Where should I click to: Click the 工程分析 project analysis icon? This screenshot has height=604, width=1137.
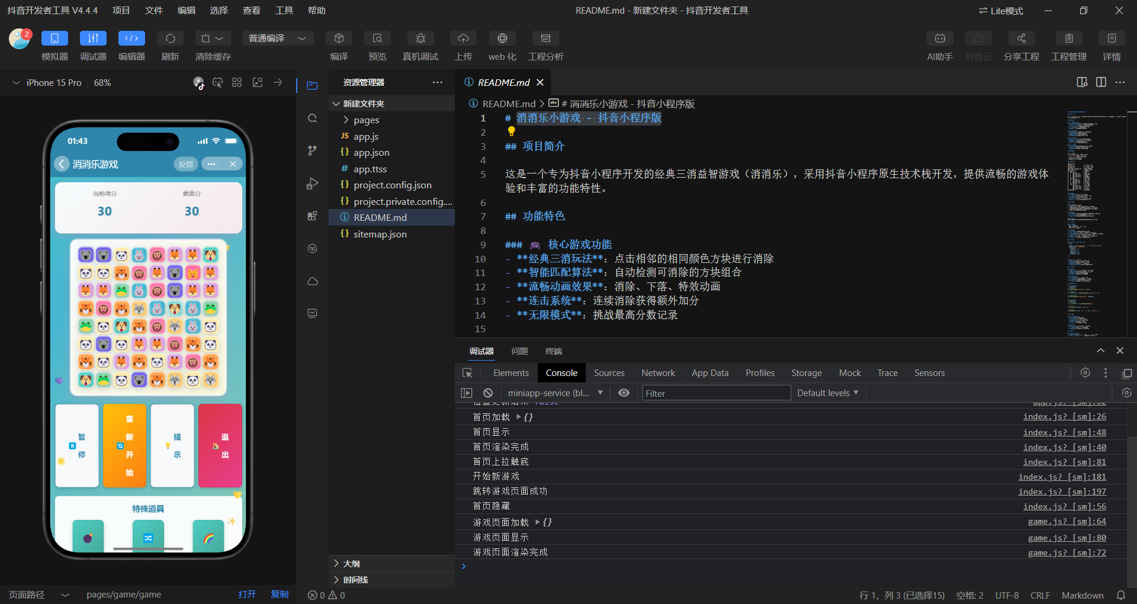545,38
